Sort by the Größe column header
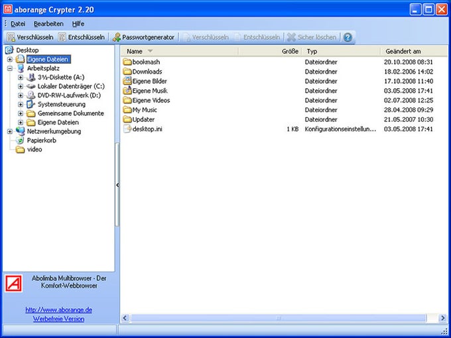Image resolution: width=451 pixels, height=338 pixels. 271,52
